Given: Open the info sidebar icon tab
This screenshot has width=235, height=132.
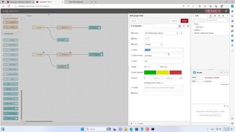Looking at the screenshot, I should (x=210, y=16).
